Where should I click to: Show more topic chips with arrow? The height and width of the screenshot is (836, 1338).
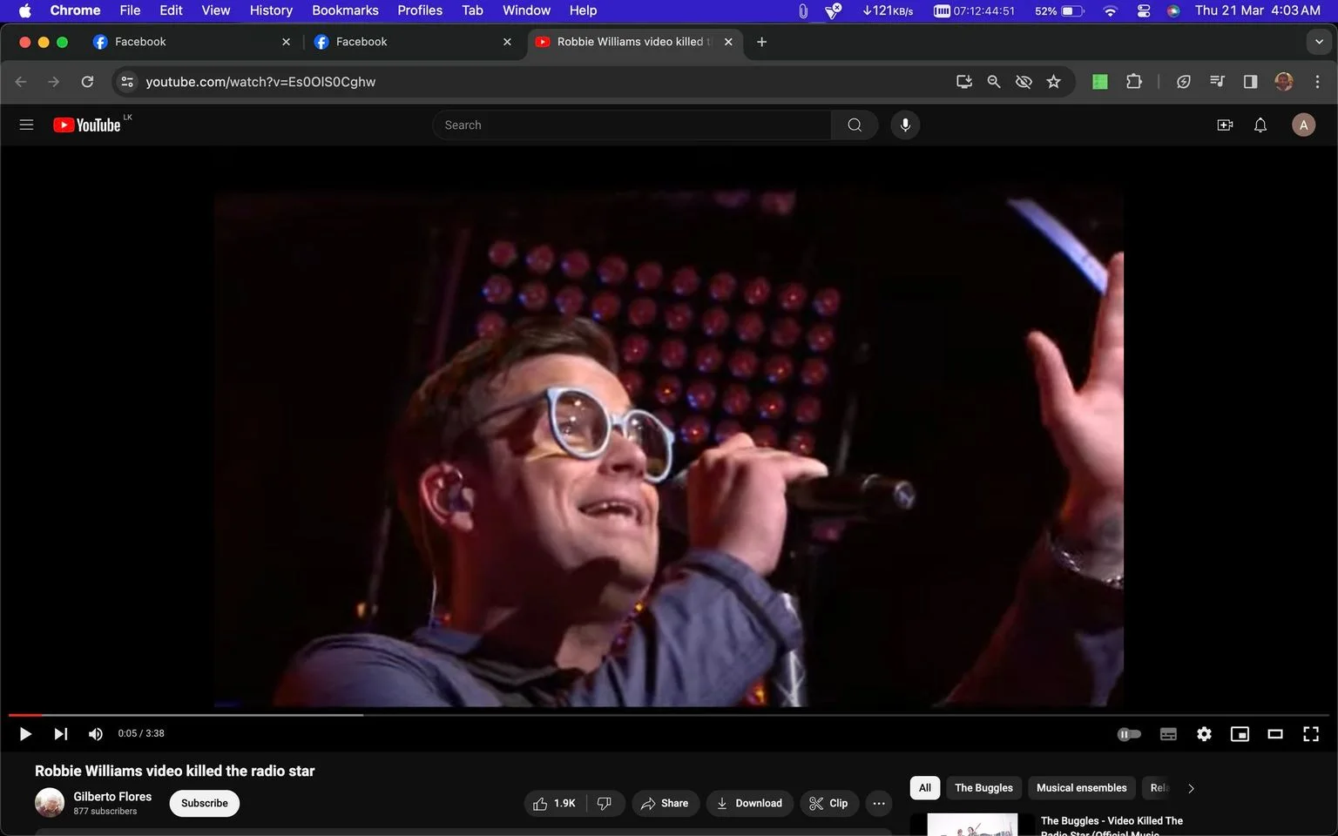tap(1191, 788)
